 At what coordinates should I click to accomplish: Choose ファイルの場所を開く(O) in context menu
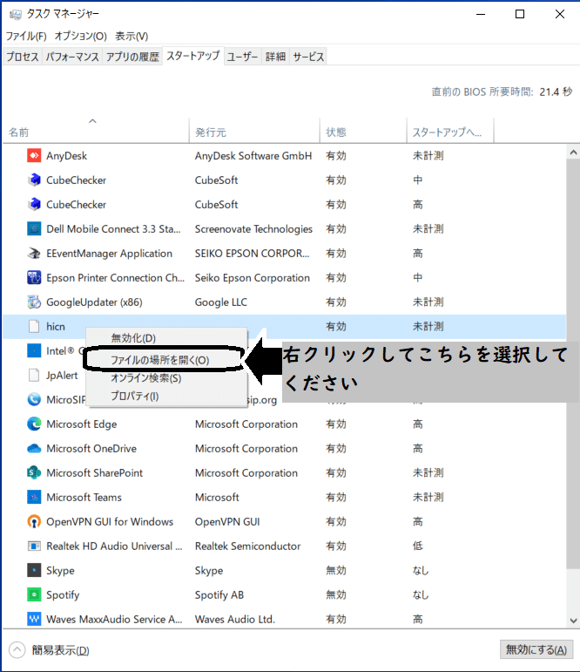tap(159, 360)
